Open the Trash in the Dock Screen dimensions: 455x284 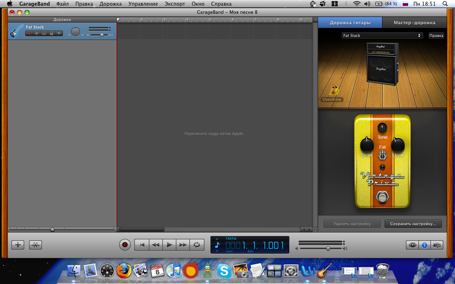tap(383, 271)
